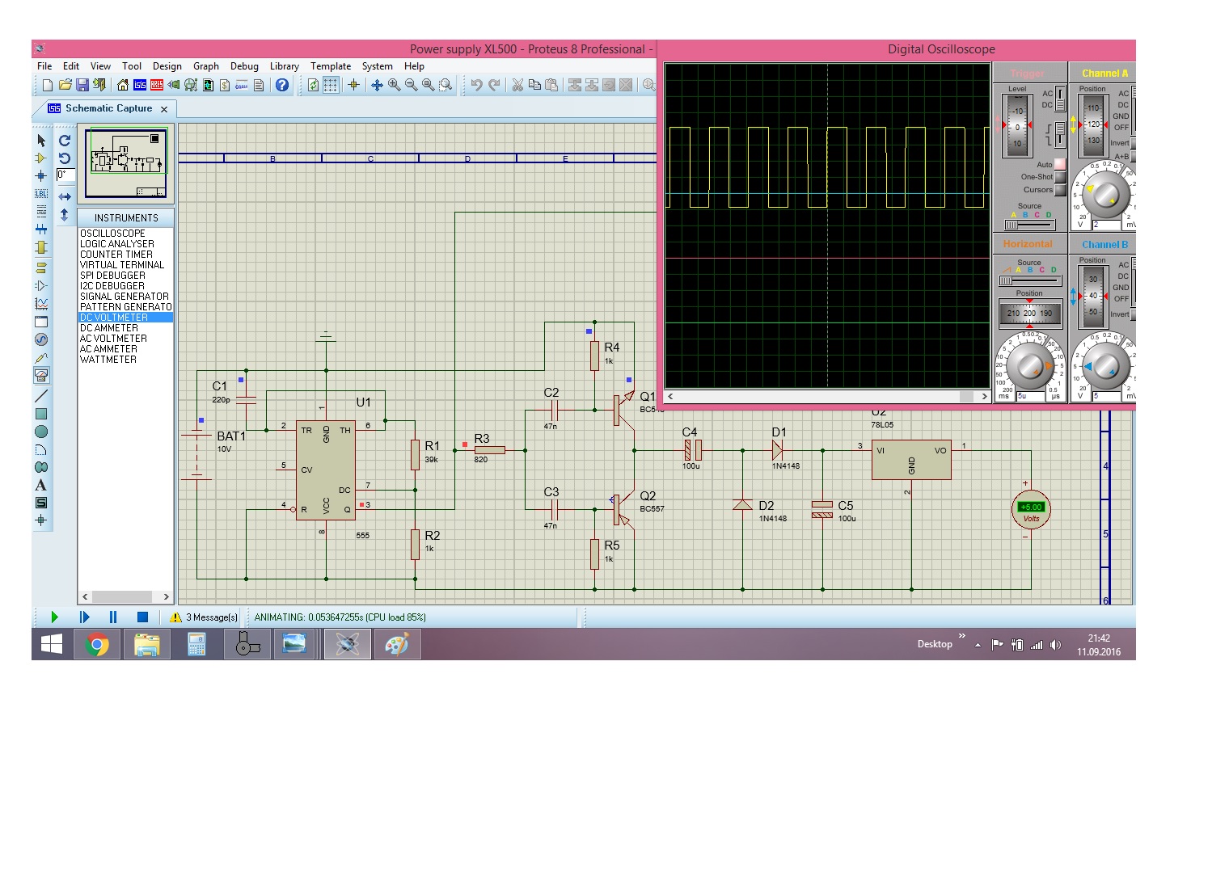Select the 2D Text 'A' tool
This screenshot has height=893, width=1229.
[41, 485]
